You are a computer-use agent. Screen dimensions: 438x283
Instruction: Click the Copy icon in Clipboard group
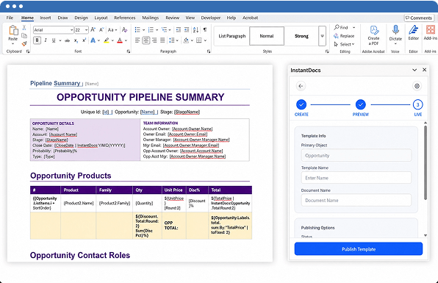tap(24, 35)
